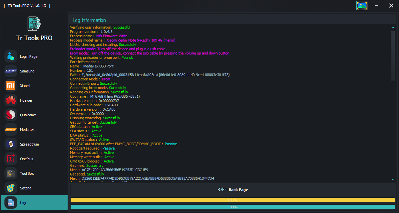Click the Samsung logo icon in sidebar
This screenshot has height=213, width=399.
click(x=11, y=71)
